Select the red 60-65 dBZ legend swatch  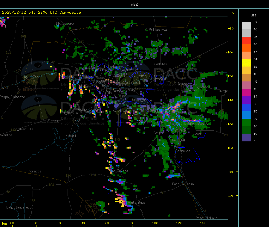[x=246, y=40]
